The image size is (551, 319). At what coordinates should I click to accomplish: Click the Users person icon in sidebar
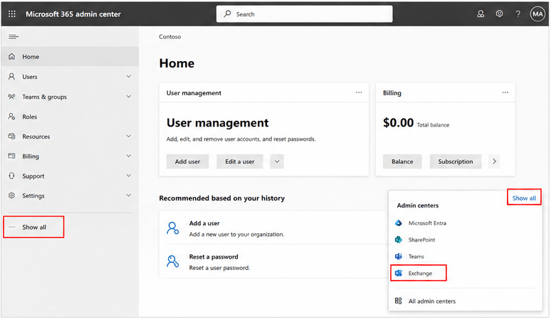[x=11, y=77]
